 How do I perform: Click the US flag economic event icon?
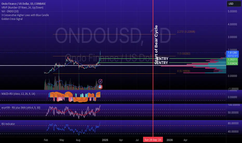tap(100, 87)
